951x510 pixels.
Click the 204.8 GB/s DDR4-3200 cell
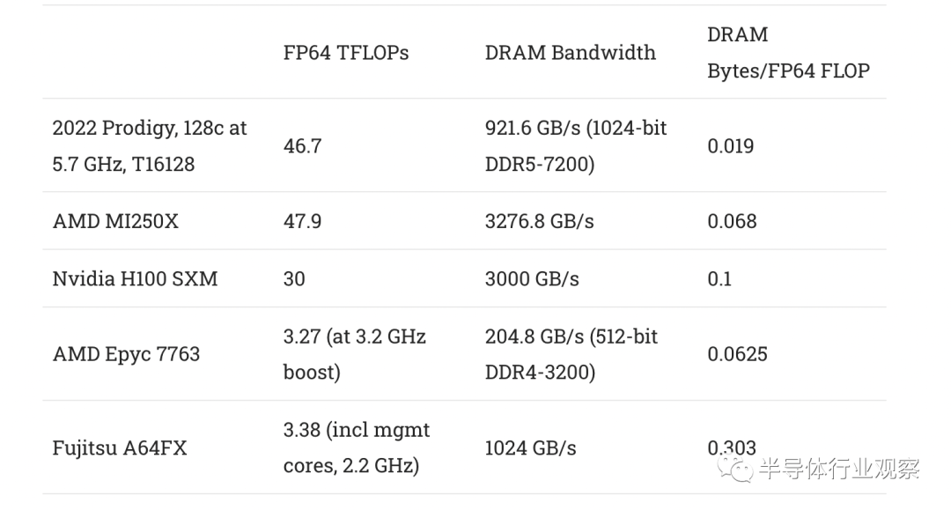[x=571, y=354]
